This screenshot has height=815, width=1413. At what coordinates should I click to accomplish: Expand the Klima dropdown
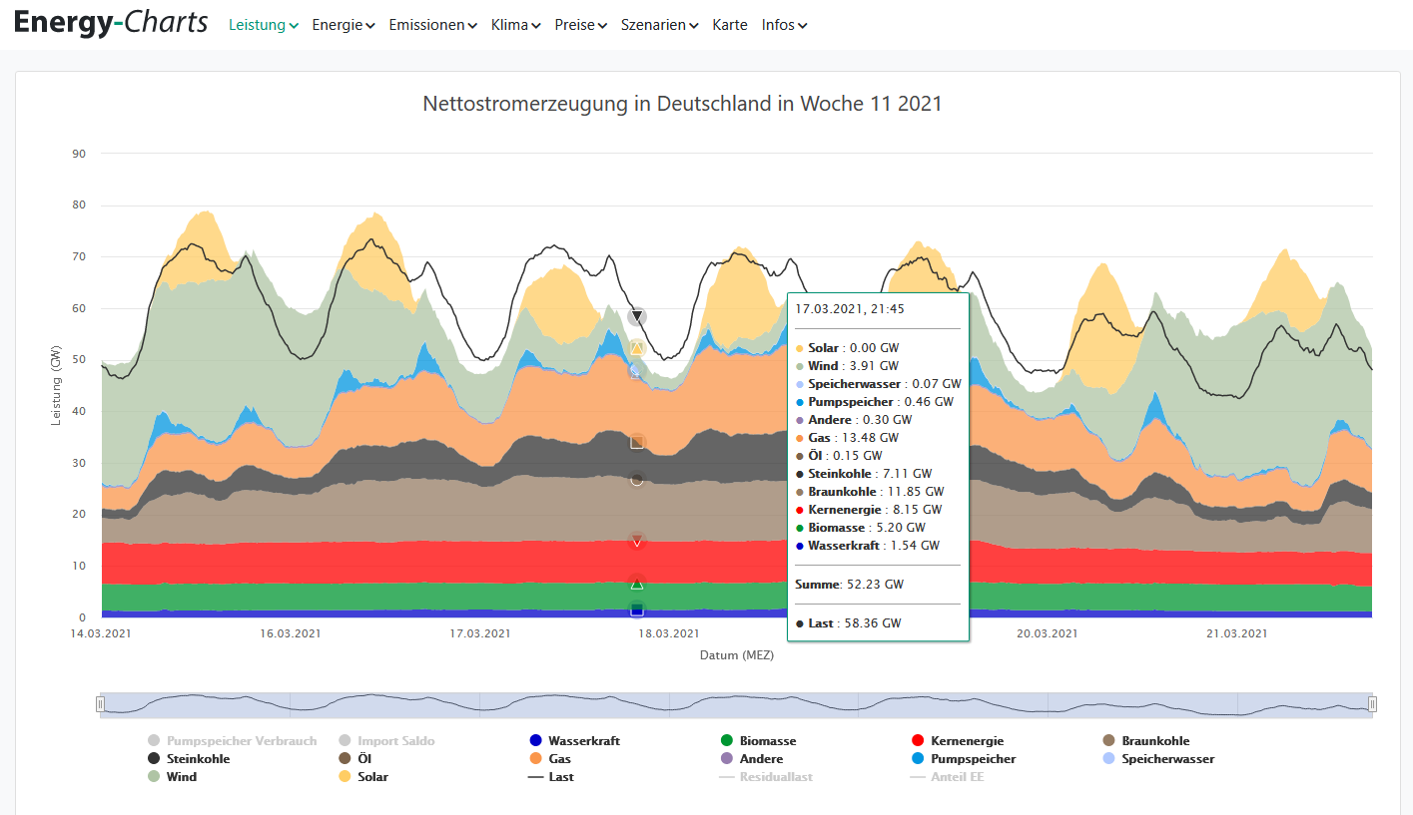[x=516, y=25]
